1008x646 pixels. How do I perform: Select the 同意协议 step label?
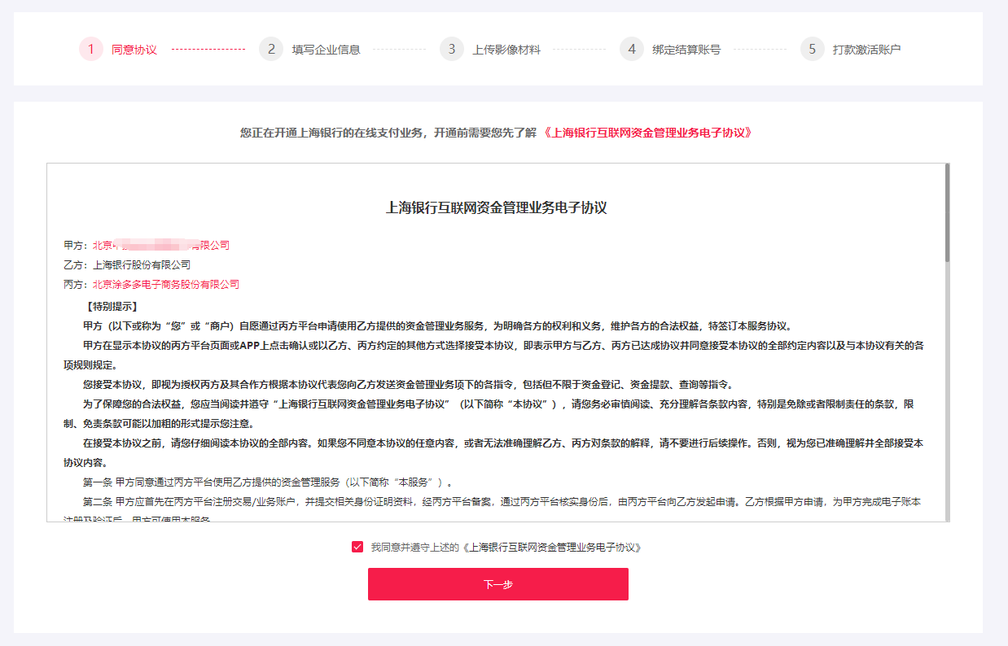(134, 50)
